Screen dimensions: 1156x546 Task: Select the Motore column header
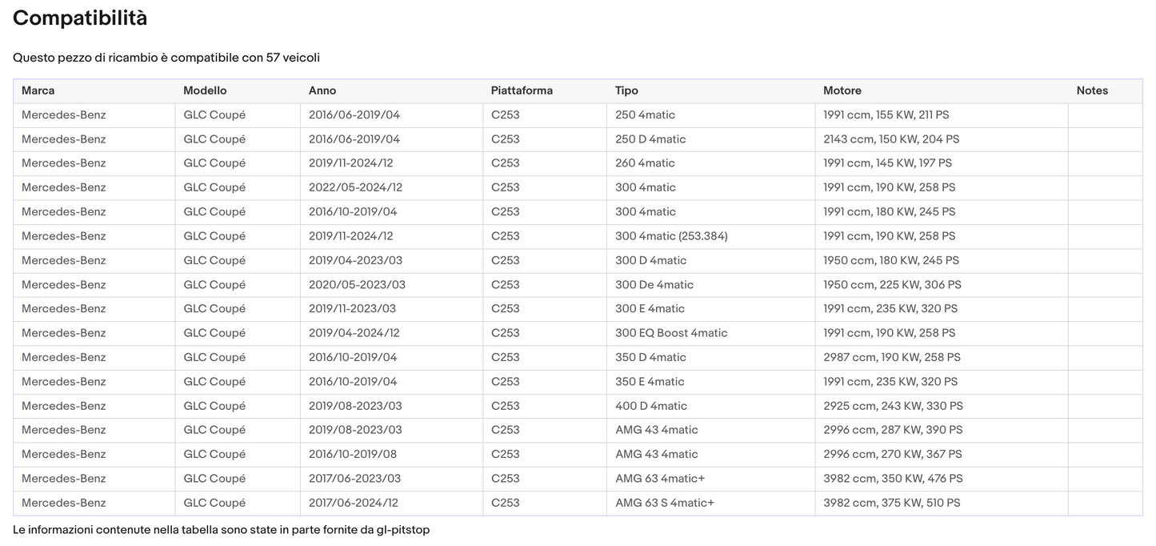pyautogui.click(x=842, y=90)
